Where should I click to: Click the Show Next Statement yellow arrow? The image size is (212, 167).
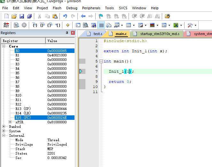67,25
